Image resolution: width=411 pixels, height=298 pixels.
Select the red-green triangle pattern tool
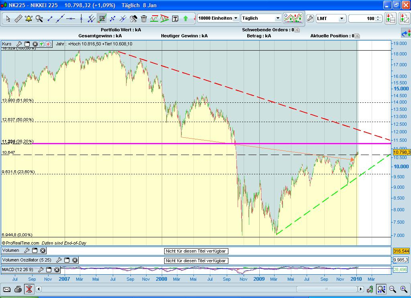(165, 18)
